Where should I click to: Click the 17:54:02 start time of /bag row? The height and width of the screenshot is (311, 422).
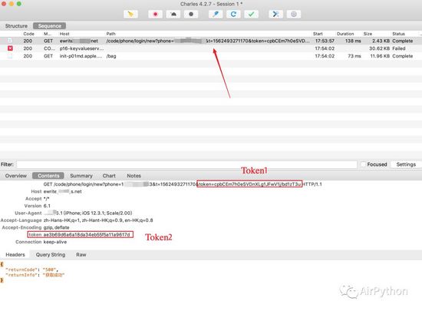pos(325,56)
